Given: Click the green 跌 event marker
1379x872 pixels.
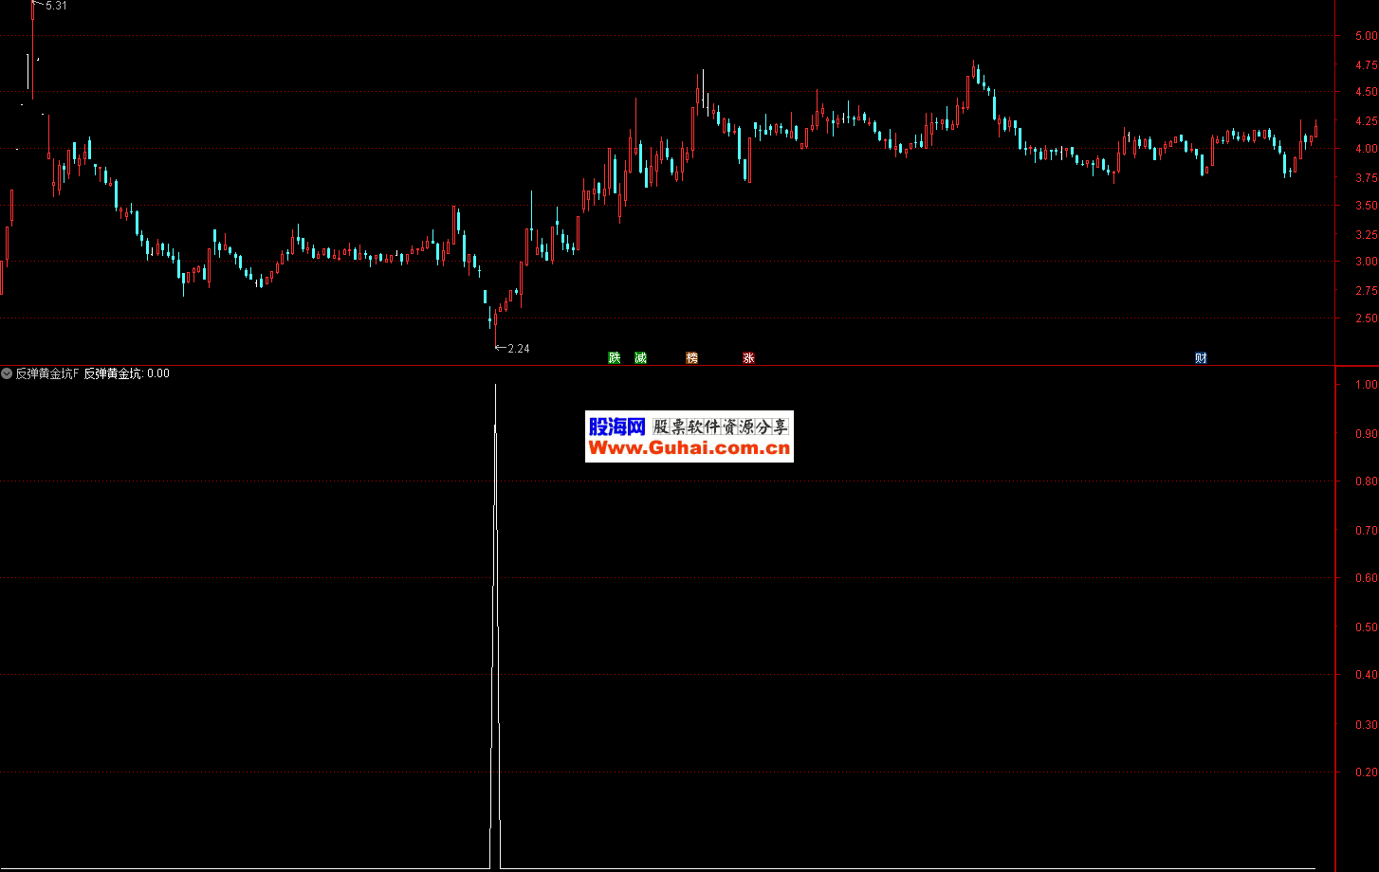Looking at the screenshot, I should pos(614,357).
